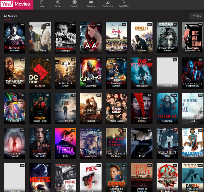Open the Emperor movie poster

pyautogui.click(x=142, y=38)
